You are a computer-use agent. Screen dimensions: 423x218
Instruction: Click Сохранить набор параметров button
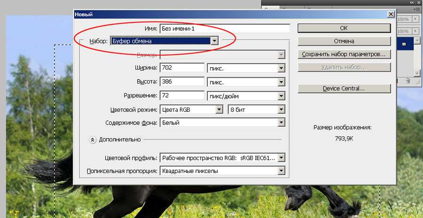(x=344, y=54)
